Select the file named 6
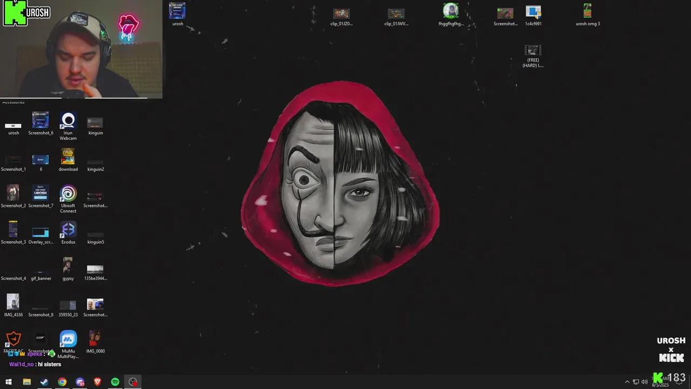The width and height of the screenshot is (691, 389). [x=40, y=162]
